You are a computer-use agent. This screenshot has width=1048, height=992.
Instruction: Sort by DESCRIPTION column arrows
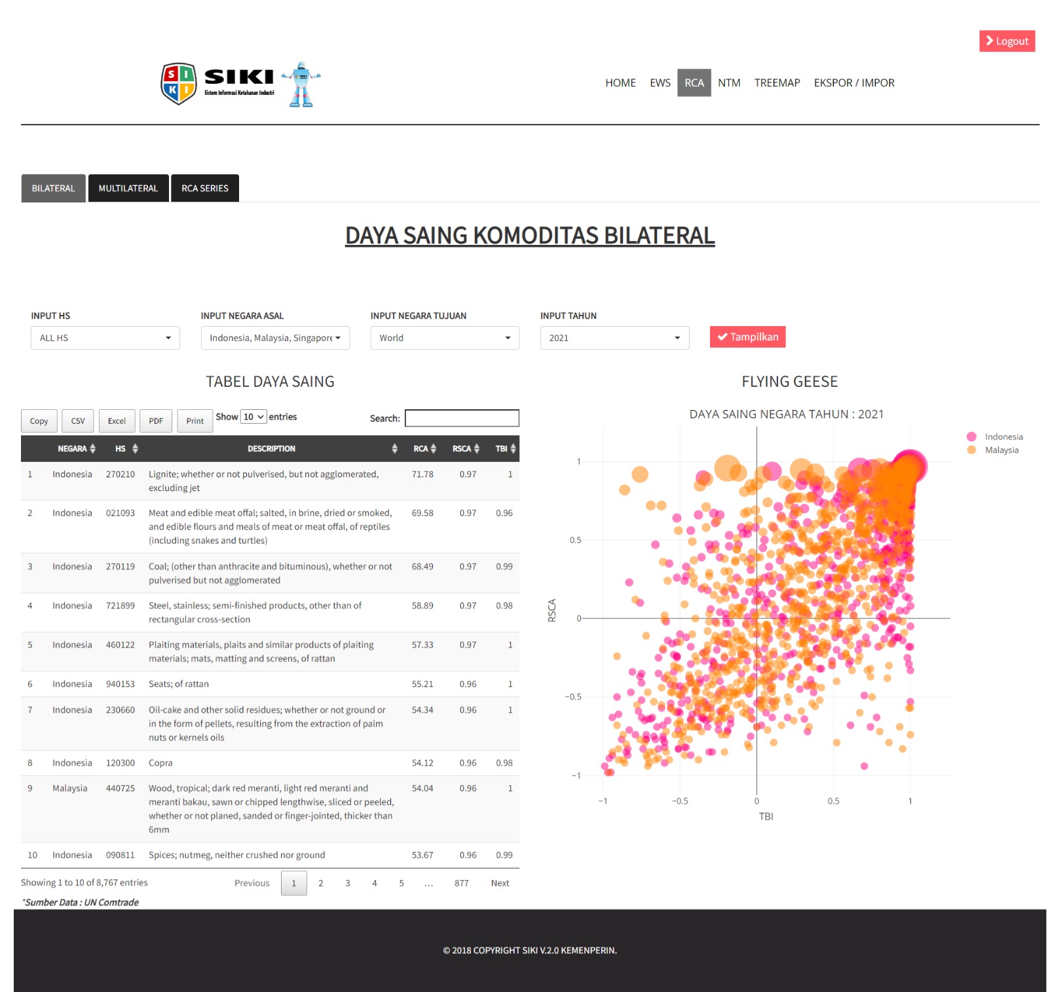[394, 449]
